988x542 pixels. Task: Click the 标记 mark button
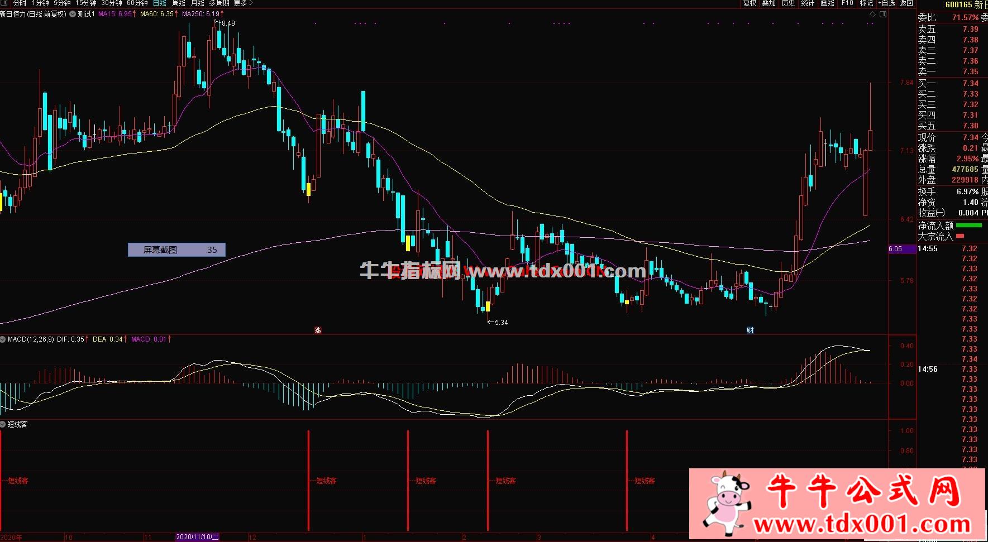(866, 3)
